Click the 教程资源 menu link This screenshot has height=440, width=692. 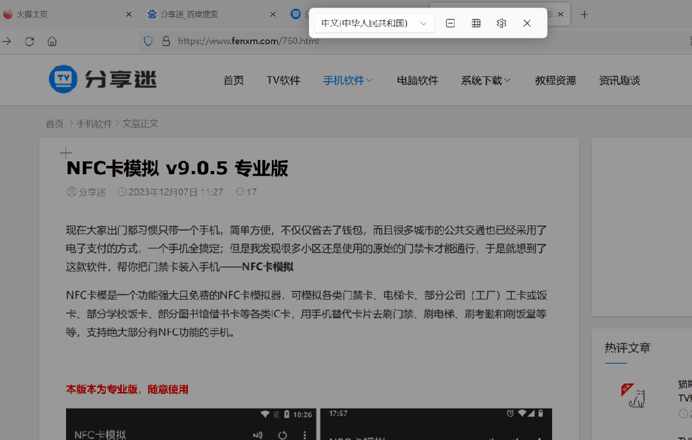pyautogui.click(x=555, y=79)
